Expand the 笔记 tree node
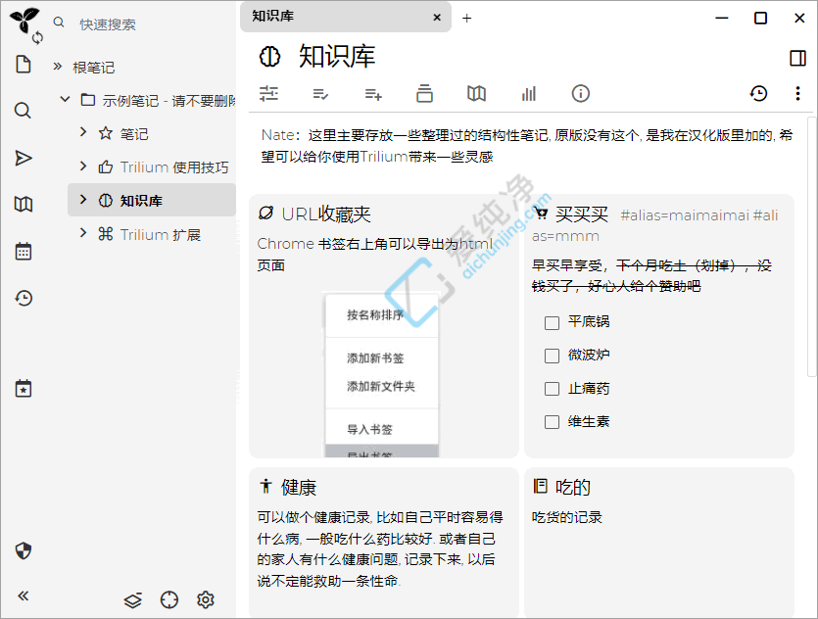 point(83,133)
